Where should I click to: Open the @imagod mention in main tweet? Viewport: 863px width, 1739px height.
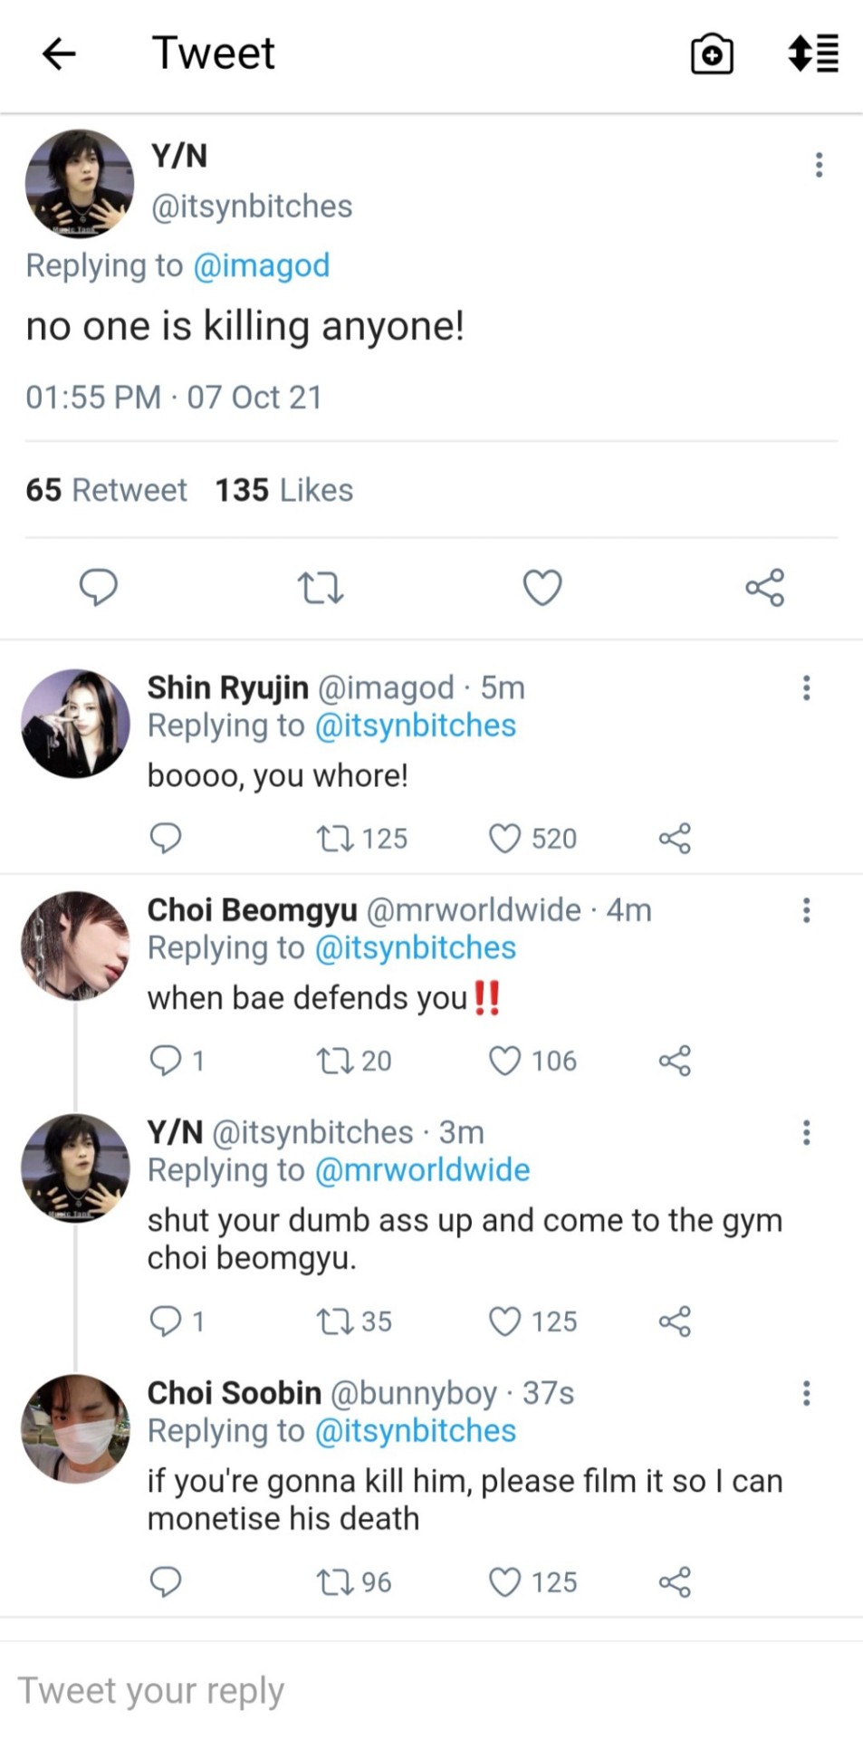(x=262, y=265)
